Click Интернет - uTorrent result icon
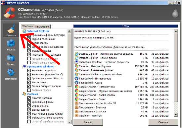The width and height of the screenshot is (182, 128). pos(76,116)
